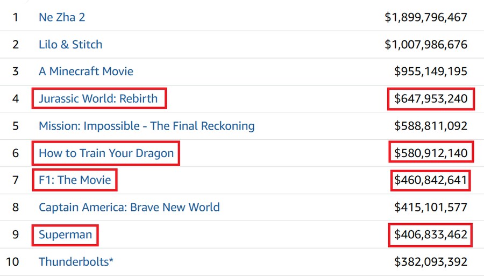Open the Ne Zha 2 movie link
Image resolution: width=484 pixels, height=277 pixels.
62,17
